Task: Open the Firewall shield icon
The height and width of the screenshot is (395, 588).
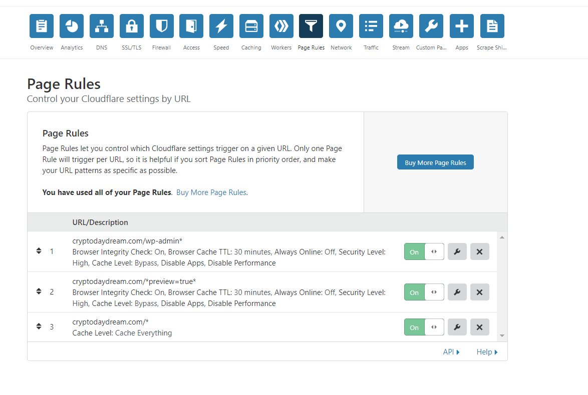Action: [162, 26]
